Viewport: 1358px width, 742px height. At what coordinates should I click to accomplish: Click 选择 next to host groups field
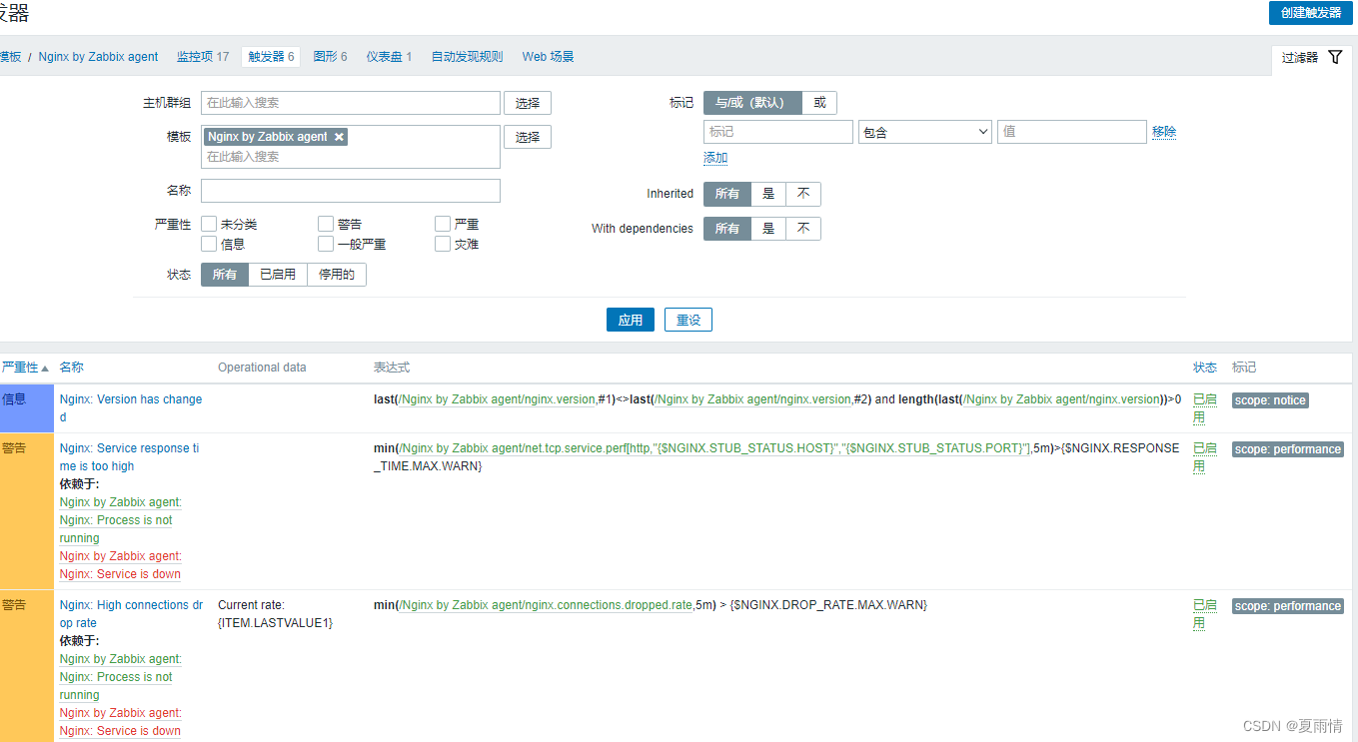point(528,103)
